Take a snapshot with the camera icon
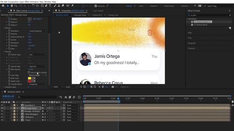 point(113,87)
